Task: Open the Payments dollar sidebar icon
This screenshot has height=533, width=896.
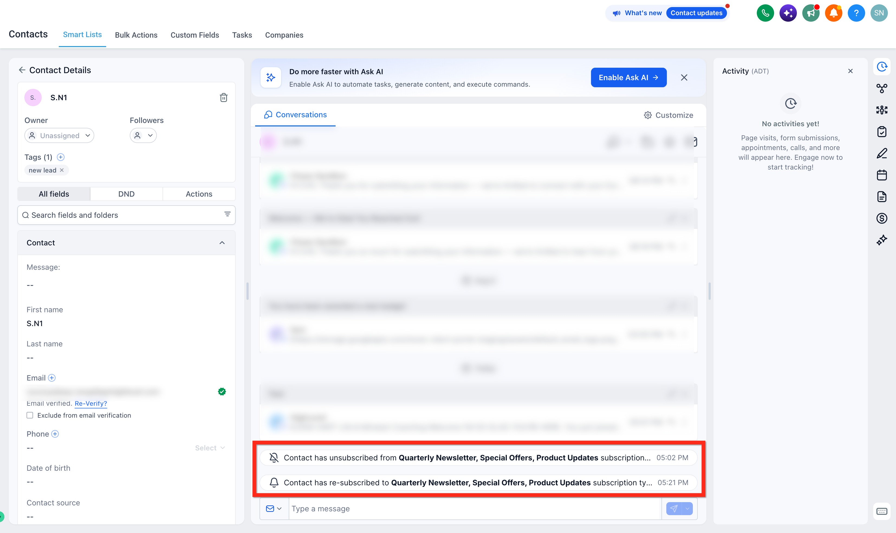Action: pyautogui.click(x=882, y=218)
